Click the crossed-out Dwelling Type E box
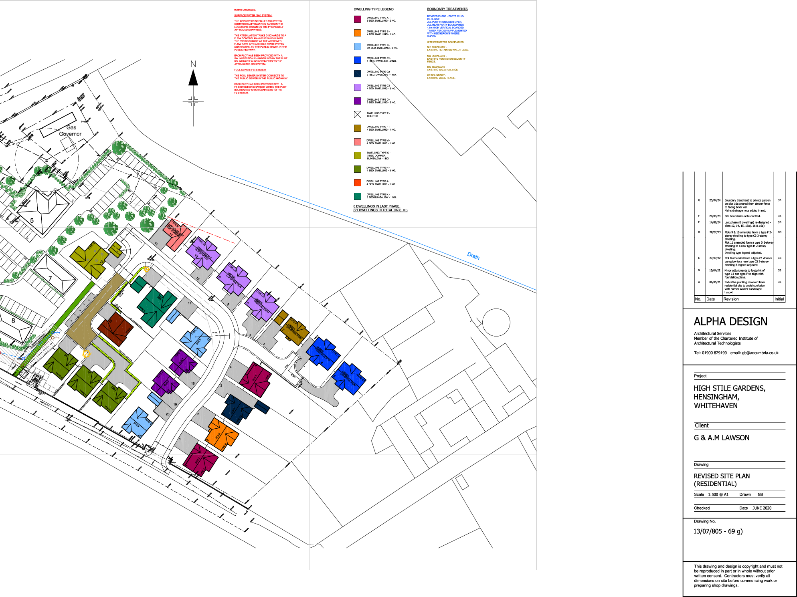This screenshot has height=597, width=797. tap(358, 115)
